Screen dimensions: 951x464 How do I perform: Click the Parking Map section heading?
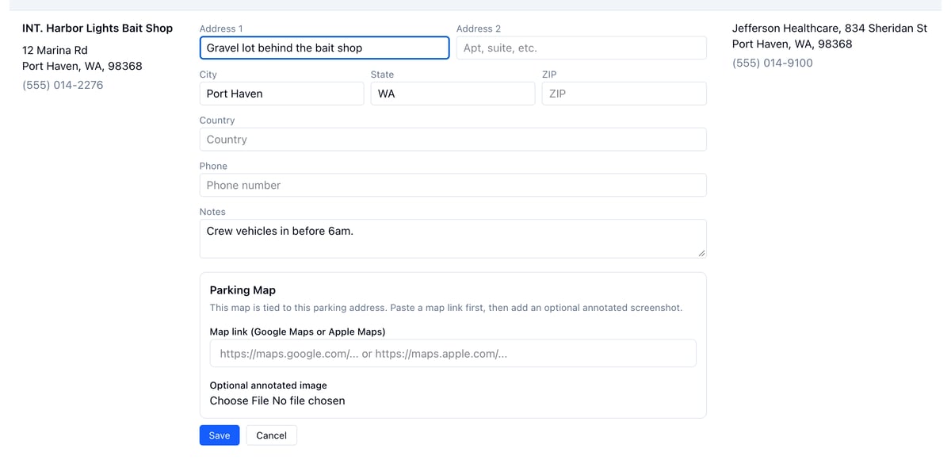pyautogui.click(x=243, y=290)
